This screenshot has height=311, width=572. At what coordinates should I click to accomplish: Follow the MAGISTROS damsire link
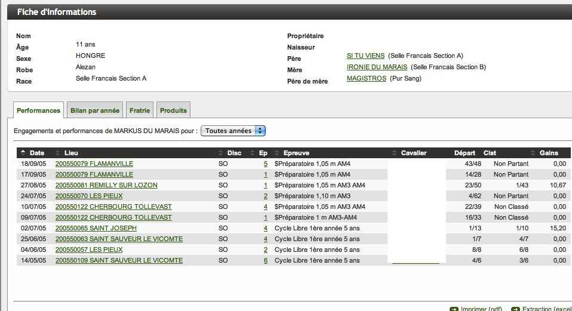(x=366, y=78)
